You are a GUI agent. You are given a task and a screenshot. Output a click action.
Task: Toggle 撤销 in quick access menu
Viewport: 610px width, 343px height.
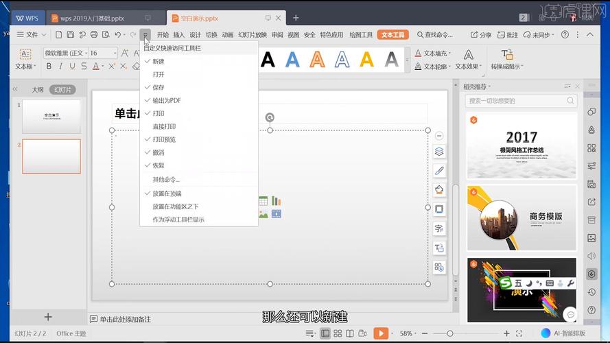coord(199,152)
